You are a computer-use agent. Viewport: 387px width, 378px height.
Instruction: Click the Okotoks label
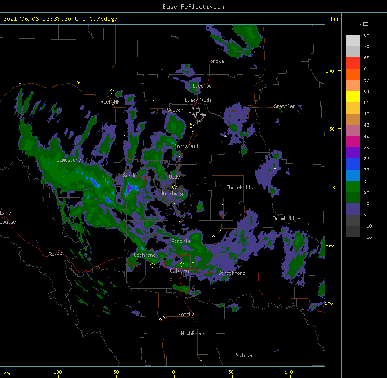point(185,314)
